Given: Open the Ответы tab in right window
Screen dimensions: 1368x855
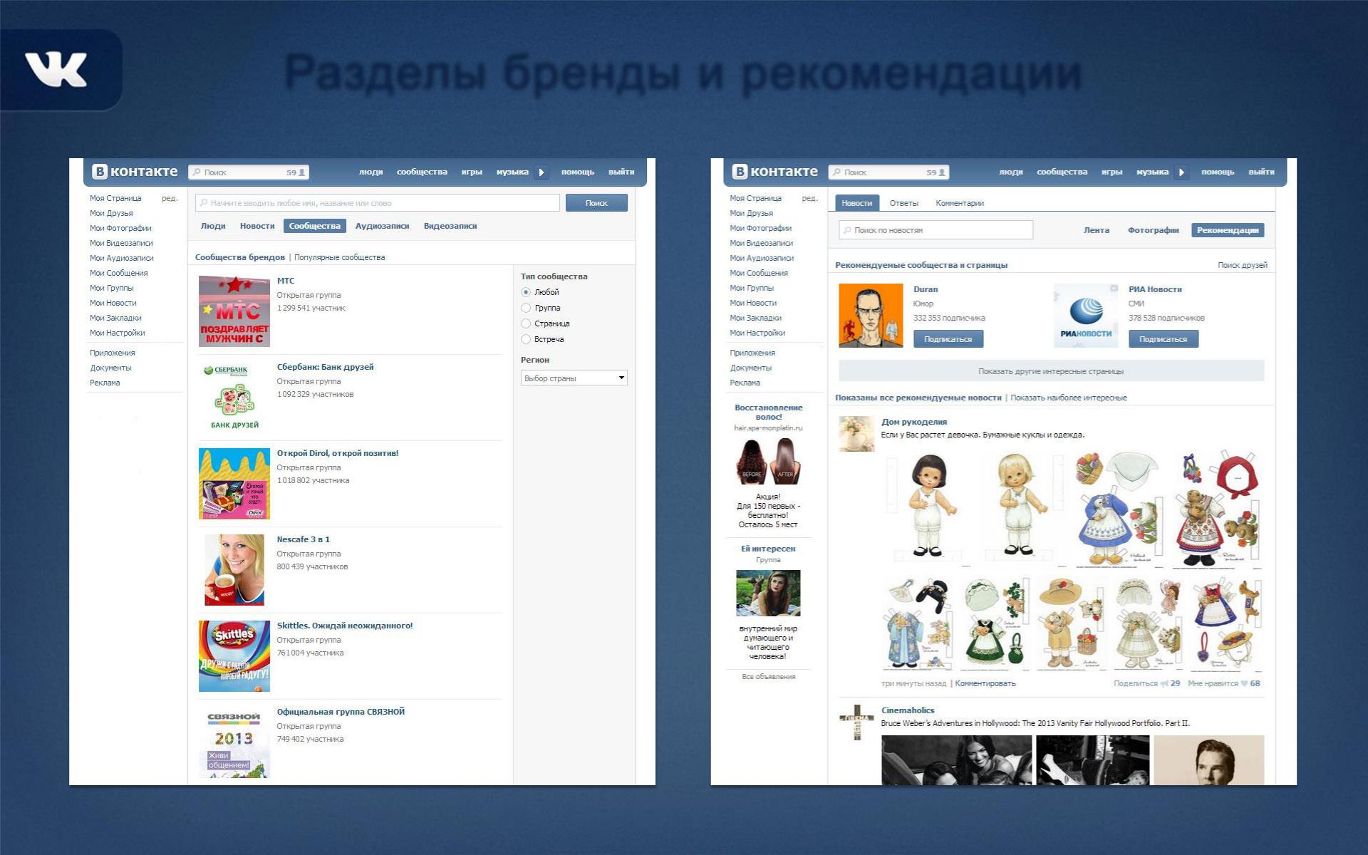Looking at the screenshot, I should (x=904, y=203).
